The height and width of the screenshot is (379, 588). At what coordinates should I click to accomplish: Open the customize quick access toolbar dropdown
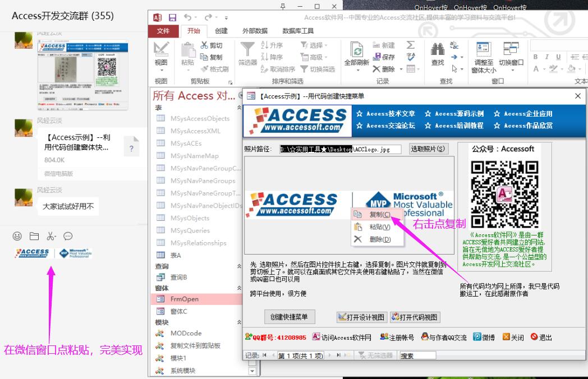coord(226,17)
